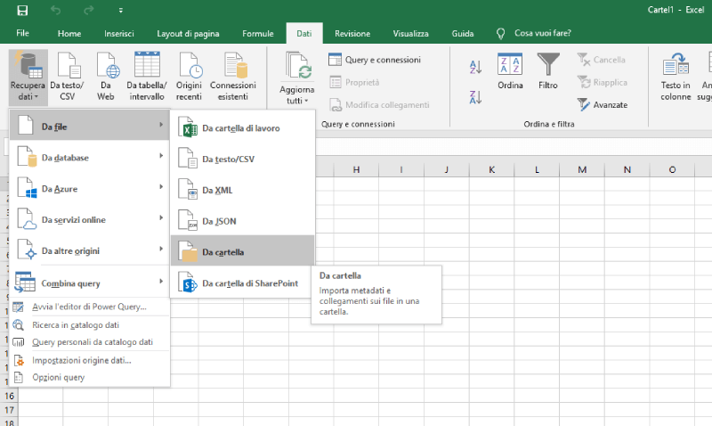
Task: Select column L header
Action: pos(539,169)
